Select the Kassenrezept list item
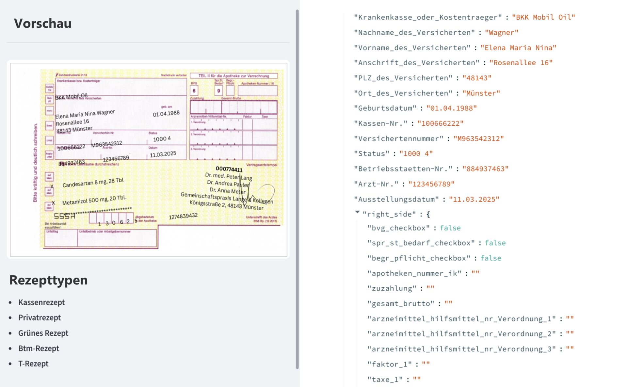 (x=41, y=302)
